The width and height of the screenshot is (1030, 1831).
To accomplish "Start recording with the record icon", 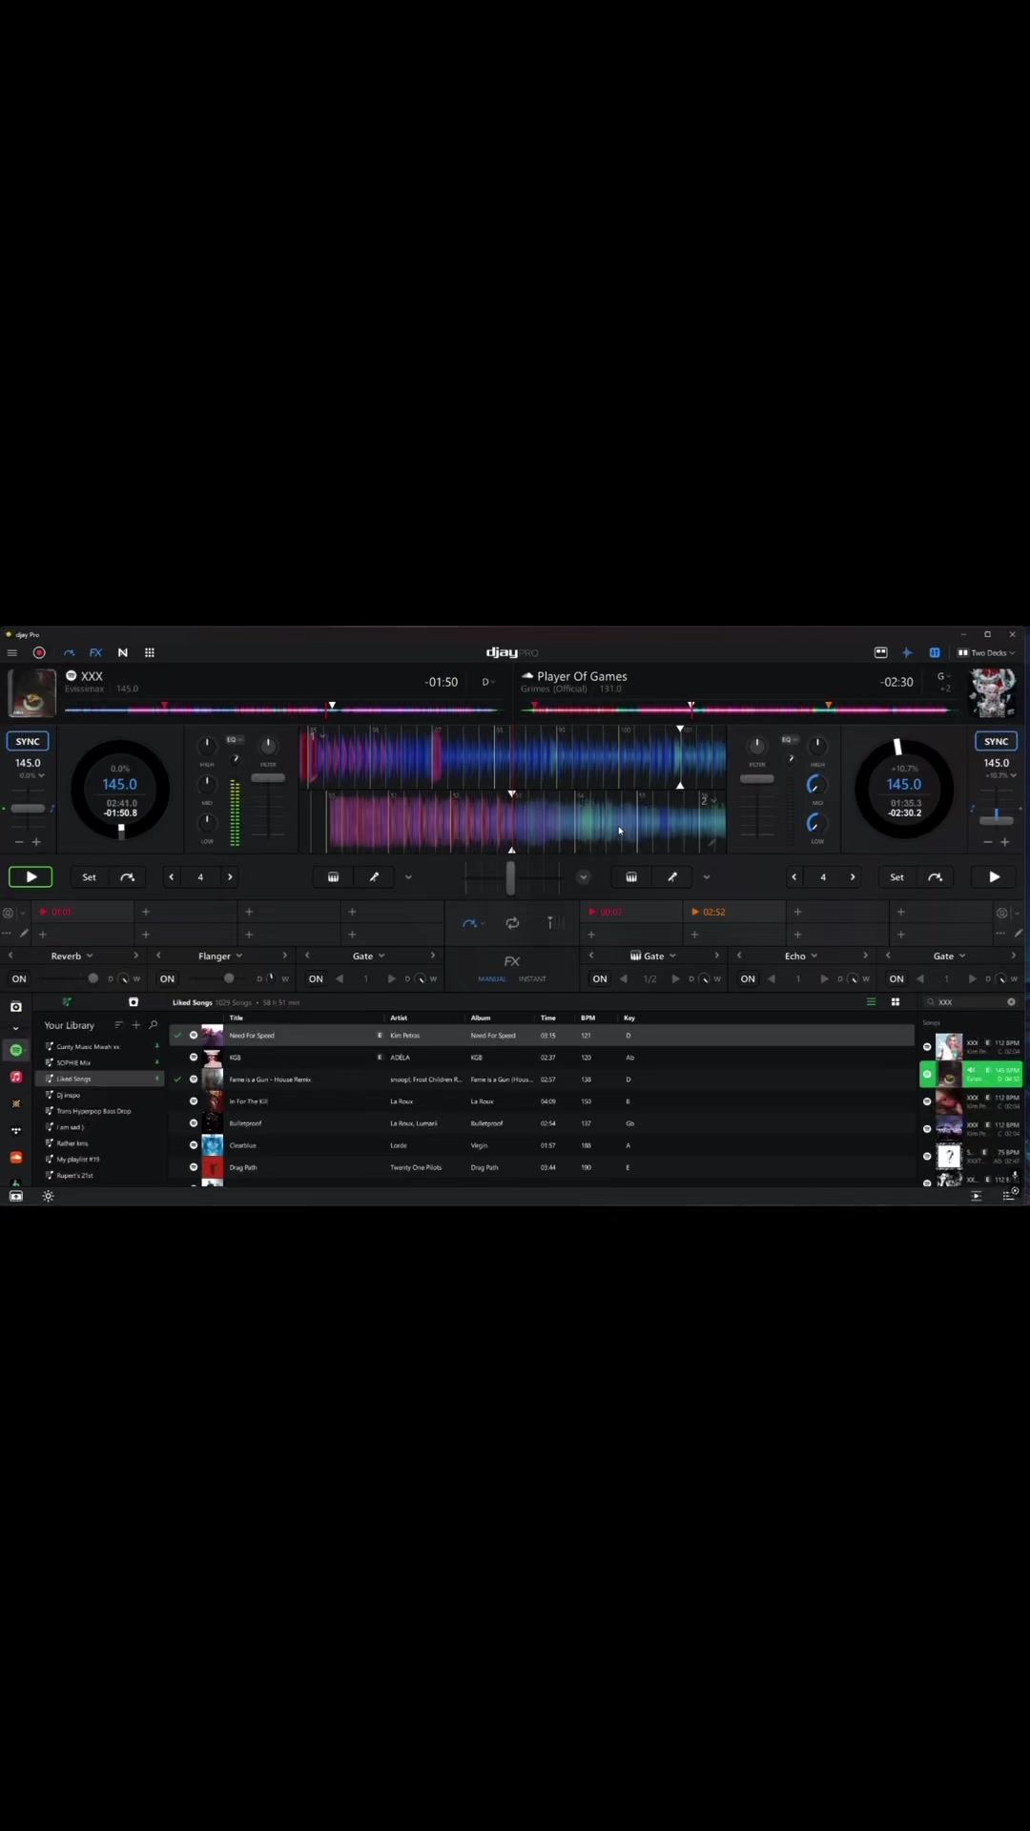I will 39,653.
